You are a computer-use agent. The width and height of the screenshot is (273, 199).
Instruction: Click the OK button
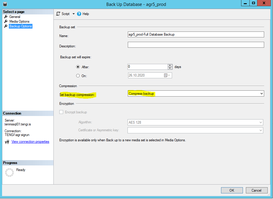click(x=232, y=190)
